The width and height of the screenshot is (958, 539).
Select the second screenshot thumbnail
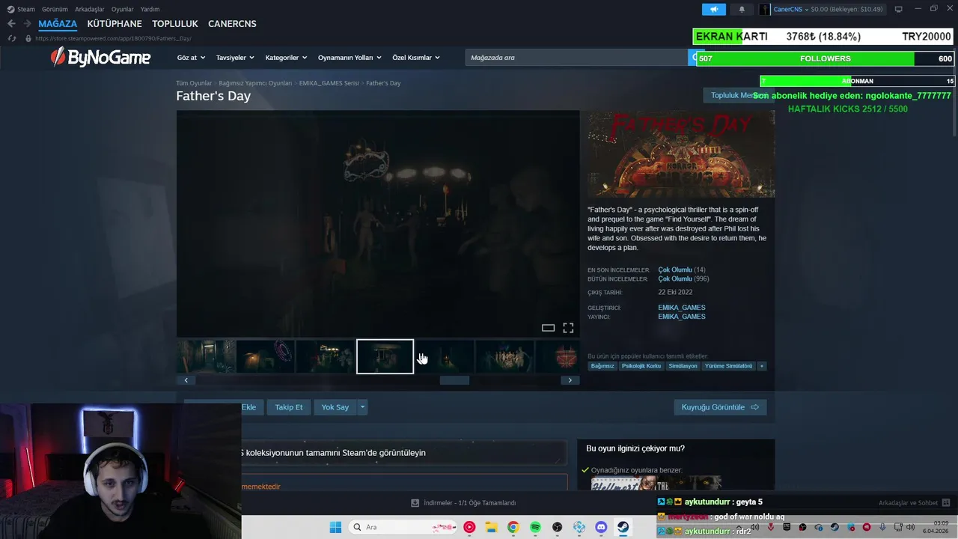(x=265, y=356)
